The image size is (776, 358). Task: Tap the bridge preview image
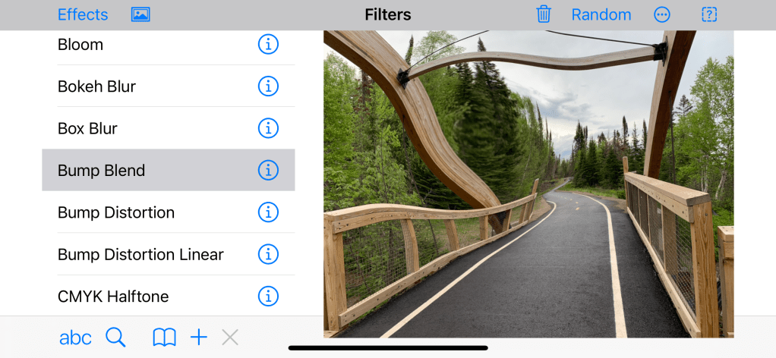tap(528, 184)
